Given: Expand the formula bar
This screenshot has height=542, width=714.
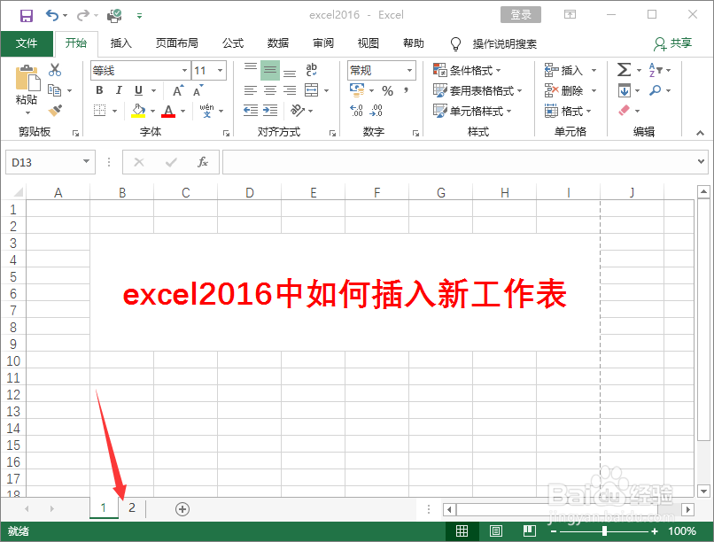Looking at the screenshot, I should tap(701, 161).
